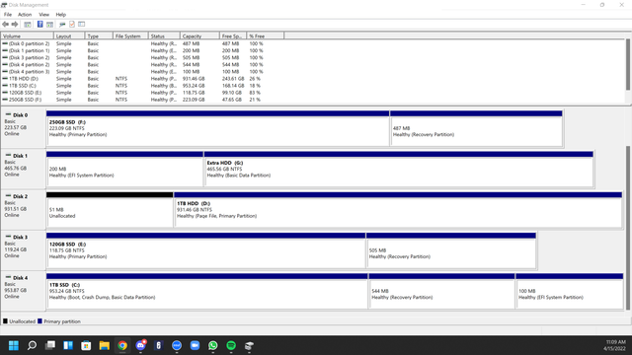This screenshot has height=355, width=632.
Task: Open Discord from the taskbar
Action: (140, 345)
